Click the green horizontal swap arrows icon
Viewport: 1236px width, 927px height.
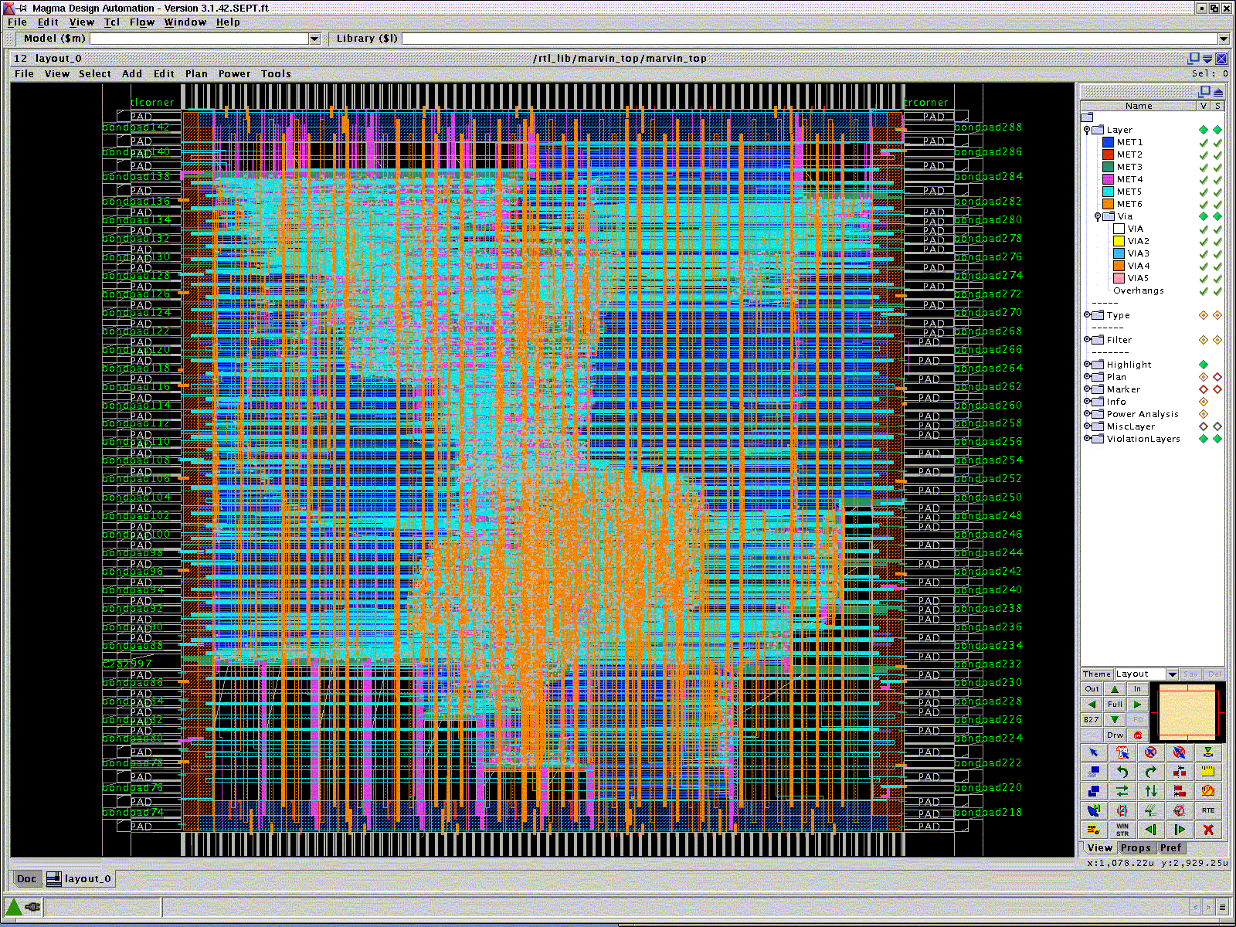(1122, 791)
